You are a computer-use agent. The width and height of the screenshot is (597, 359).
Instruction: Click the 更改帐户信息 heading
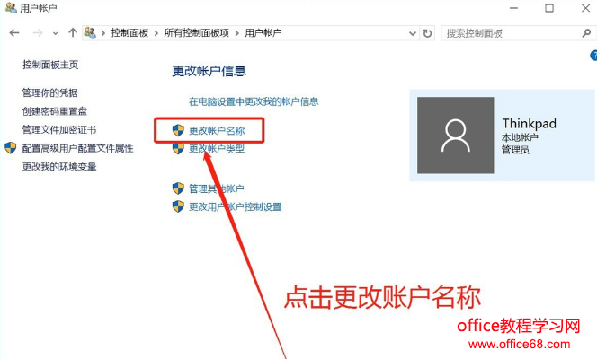click(209, 71)
